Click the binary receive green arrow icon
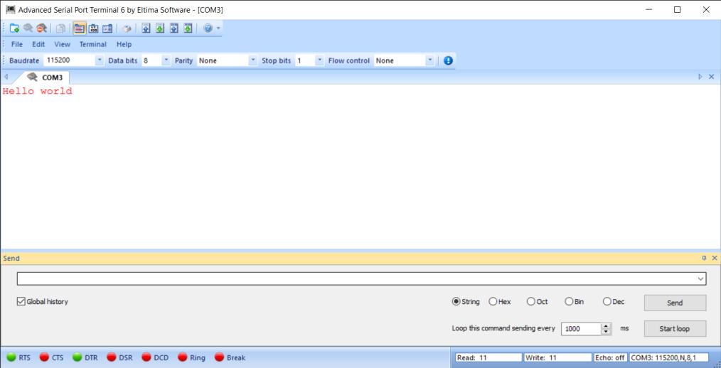The image size is (721, 368). coord(188,28)
